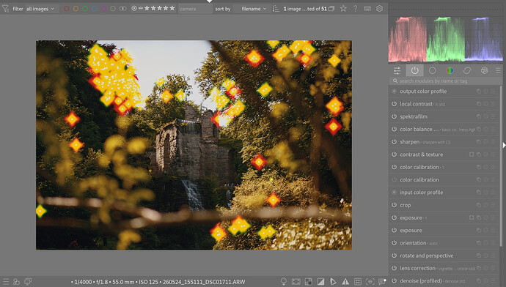Screen dimensions: 506x287
Task: Expand the sharpen module
Action: [409, 142]
